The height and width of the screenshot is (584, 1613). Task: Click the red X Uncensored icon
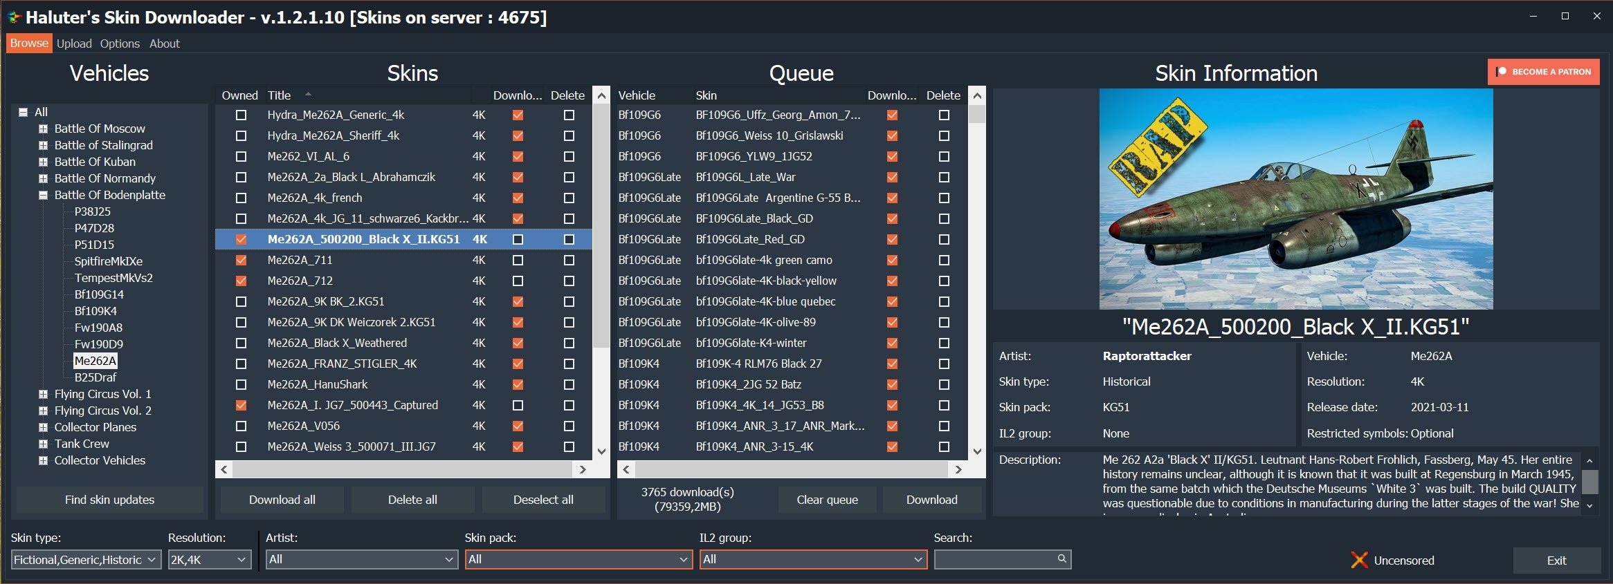tap(1359, 560)
